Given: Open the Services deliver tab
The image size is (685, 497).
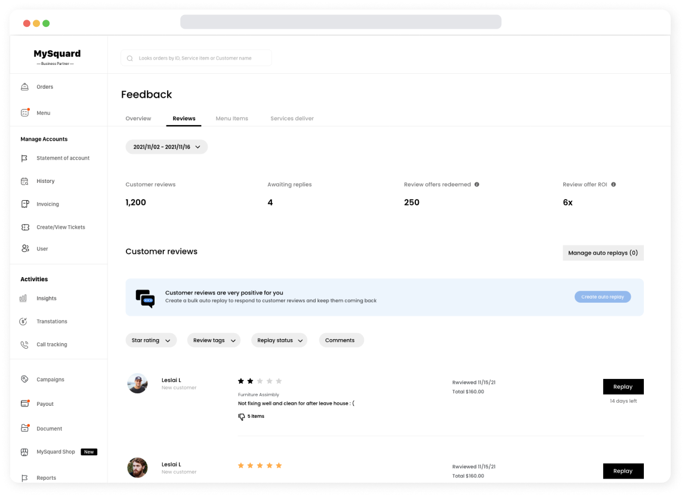Looking at the screenshot, I should click(x=292, y=118).
